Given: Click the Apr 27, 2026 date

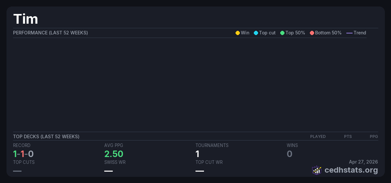Looking at the screenshot, I should coord(363,162).
